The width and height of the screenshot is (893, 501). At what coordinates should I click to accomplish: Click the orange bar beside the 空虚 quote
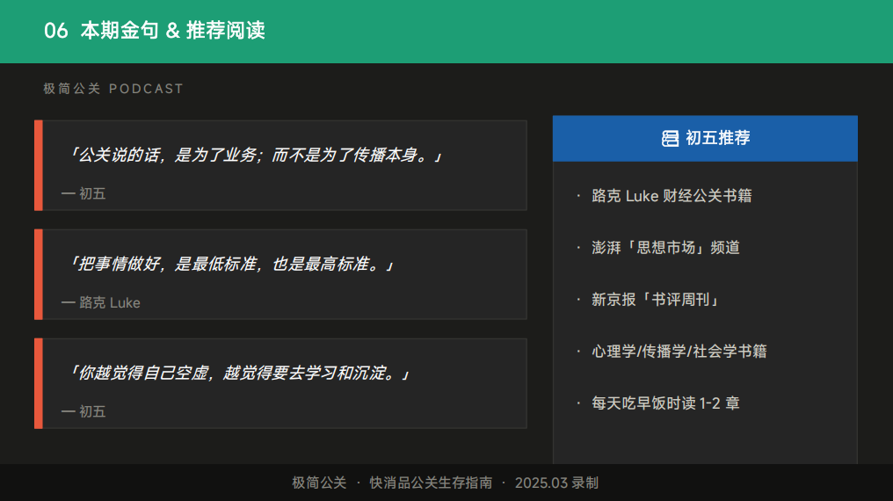tap(39, 383)
